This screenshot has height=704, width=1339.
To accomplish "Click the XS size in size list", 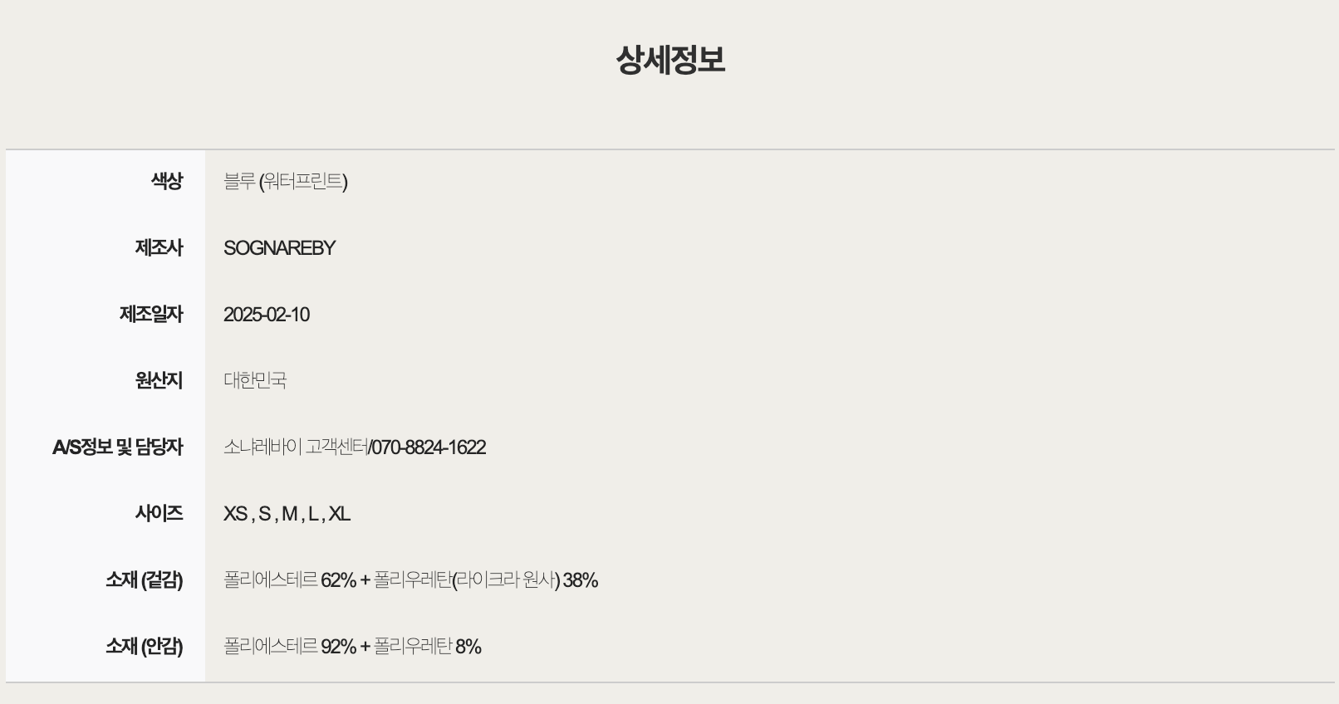I will [x=235, y=514].
